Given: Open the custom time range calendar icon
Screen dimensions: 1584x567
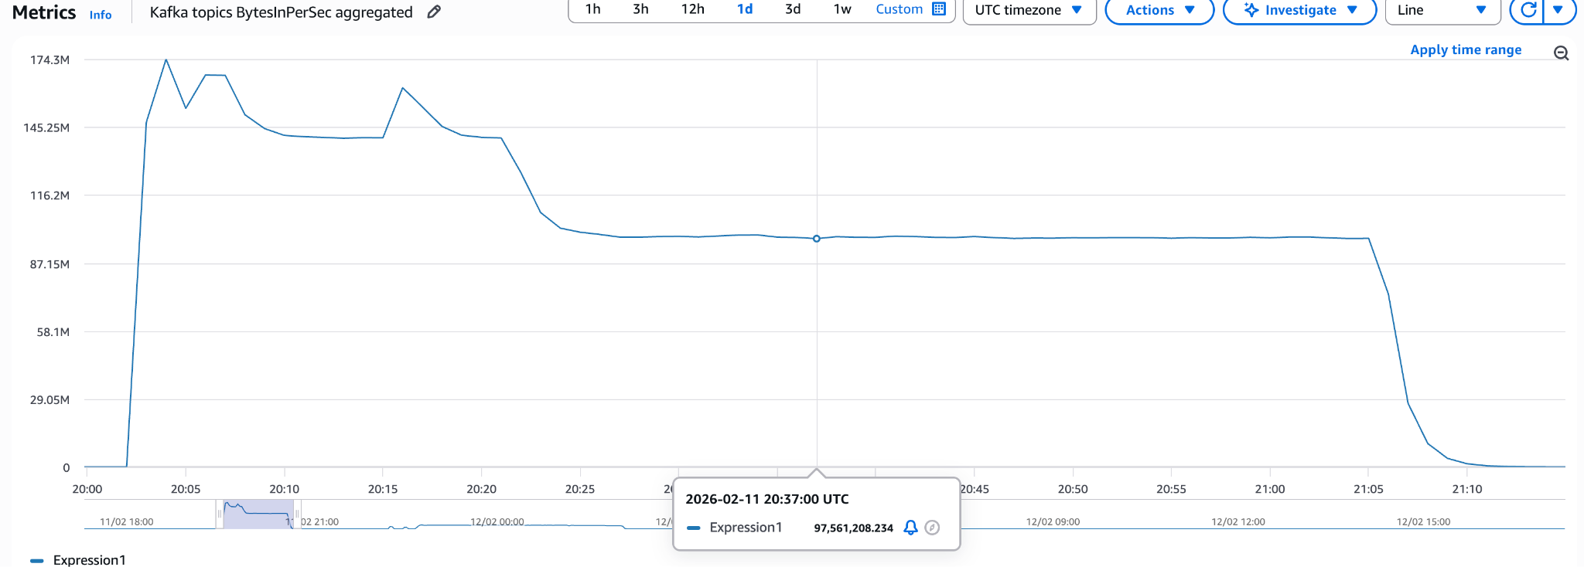Looking at the screenshot, I should 939,9.
